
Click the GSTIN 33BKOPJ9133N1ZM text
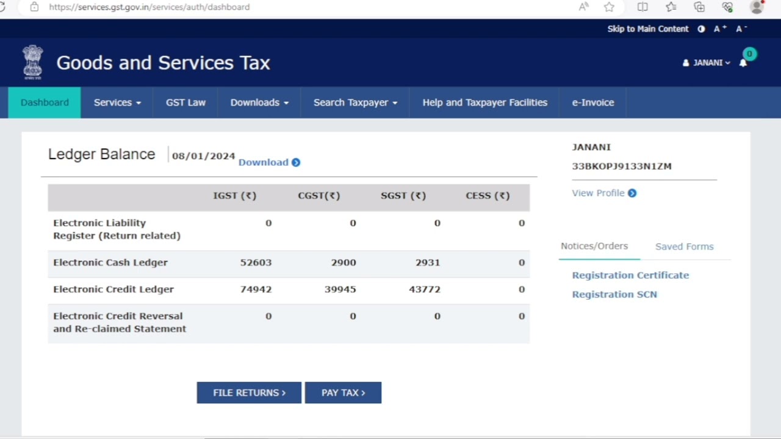coord(622,166)
